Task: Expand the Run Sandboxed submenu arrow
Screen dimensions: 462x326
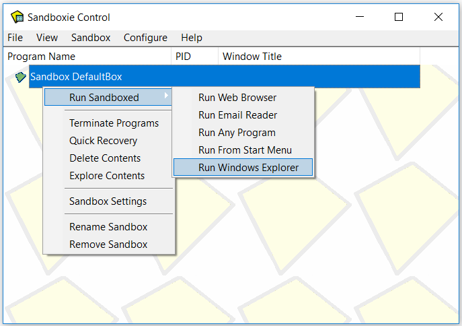Action: tap(166, 96)
